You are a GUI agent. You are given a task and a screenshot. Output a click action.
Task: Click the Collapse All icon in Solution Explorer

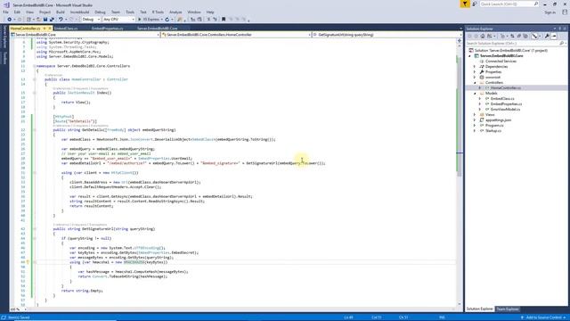(518, 36)
